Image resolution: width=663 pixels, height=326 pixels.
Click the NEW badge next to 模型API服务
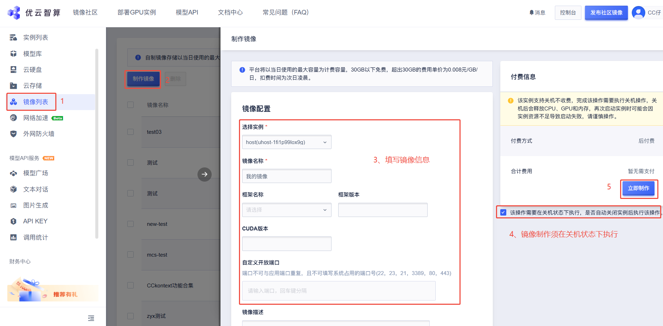point(49,158)
